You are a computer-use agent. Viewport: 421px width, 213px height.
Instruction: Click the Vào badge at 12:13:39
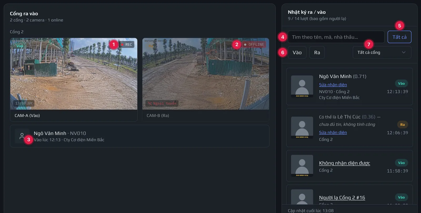[401, 83]
